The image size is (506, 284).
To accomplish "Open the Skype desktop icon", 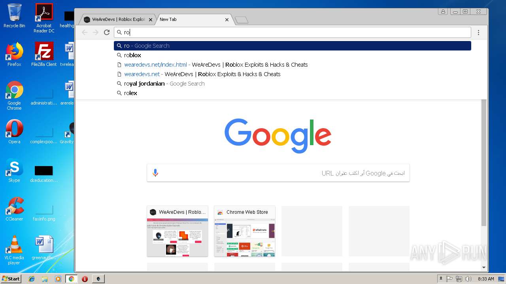I will [14, 170].
